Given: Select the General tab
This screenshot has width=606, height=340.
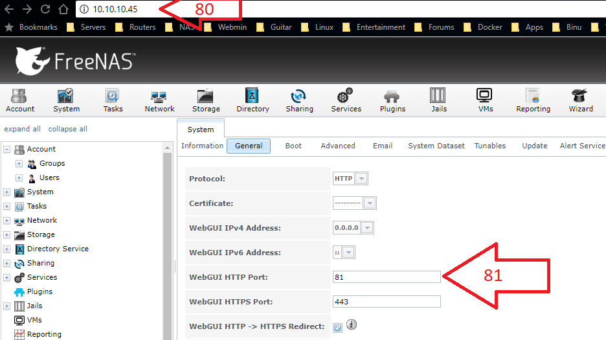Looking at the screenshot, I should pyautogui.click(x=249, y=146).
